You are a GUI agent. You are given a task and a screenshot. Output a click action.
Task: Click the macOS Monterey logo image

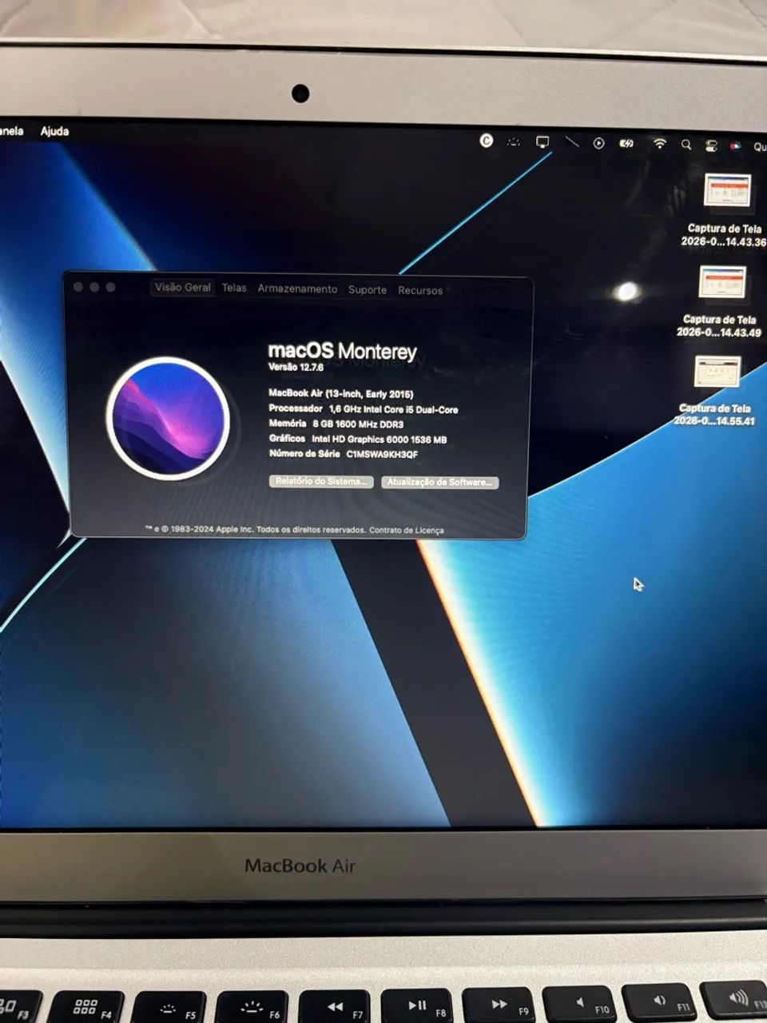click(168, 418)
